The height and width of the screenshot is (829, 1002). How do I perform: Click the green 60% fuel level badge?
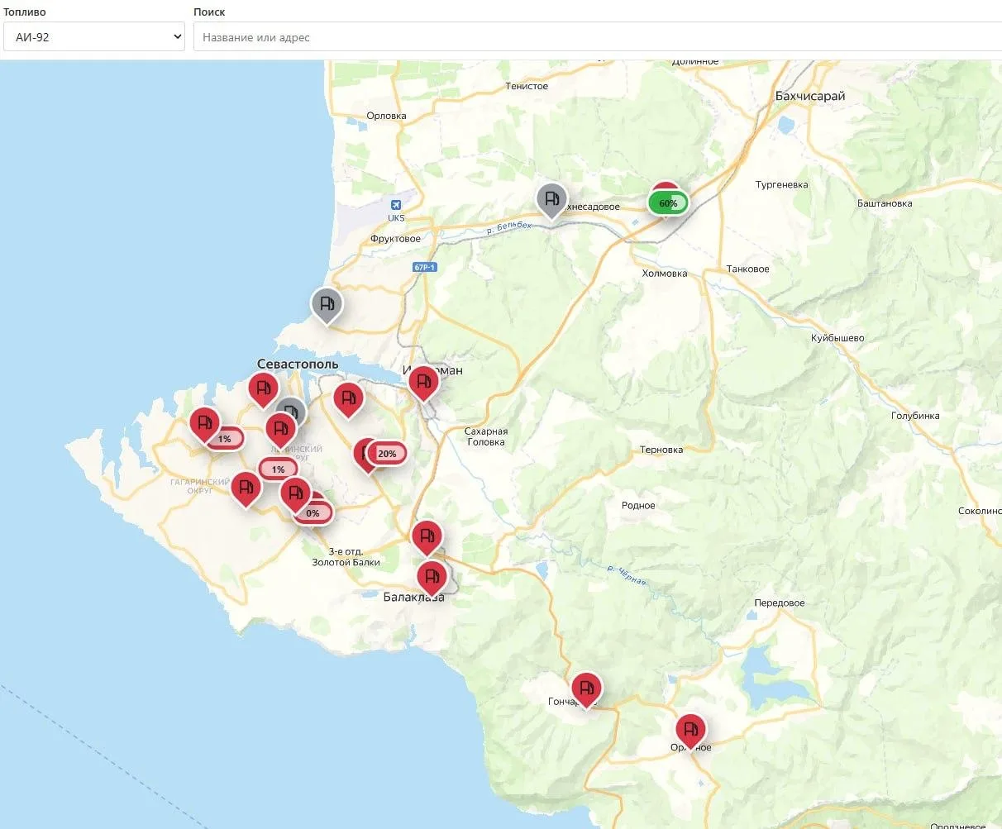point(668,203)
